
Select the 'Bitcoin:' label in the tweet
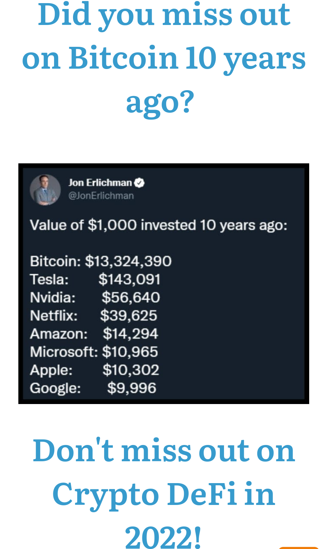pos(55,261)
